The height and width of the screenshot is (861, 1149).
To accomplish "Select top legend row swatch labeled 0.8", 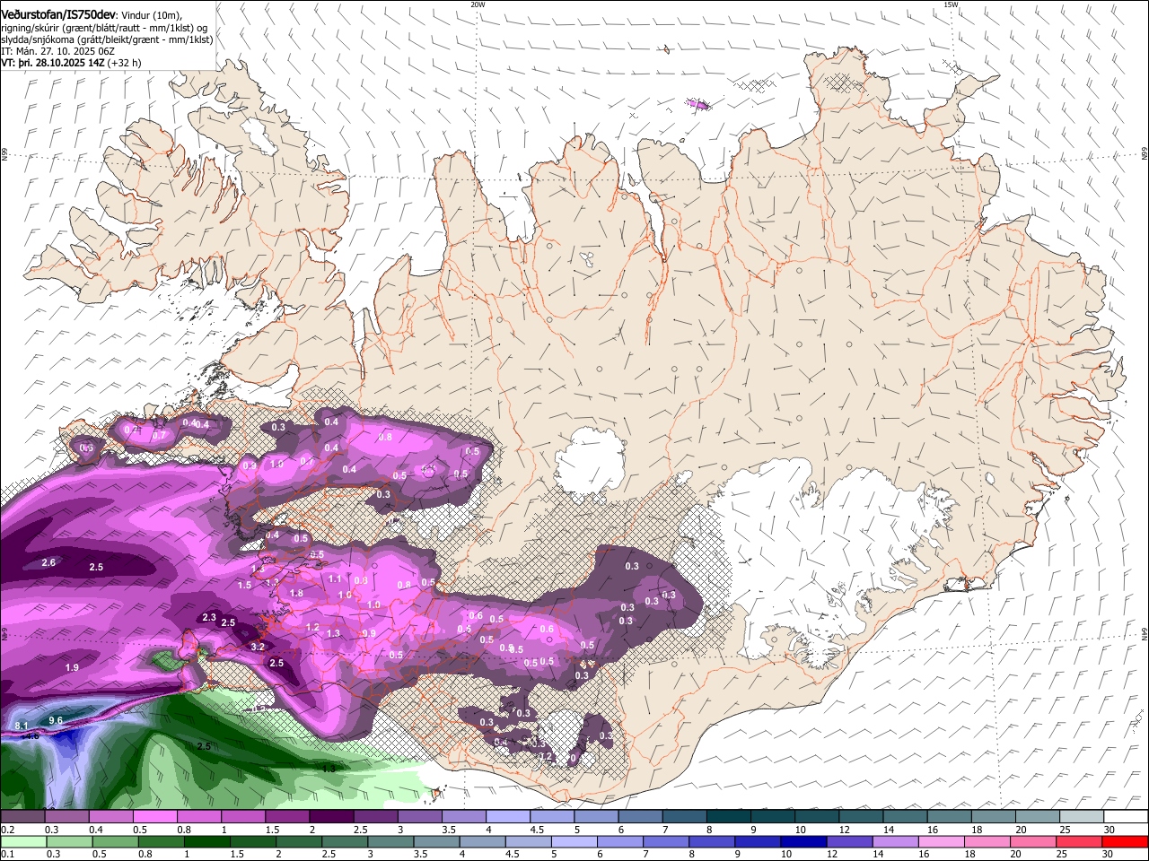I will pyautogui.click(x=198, y=817).
